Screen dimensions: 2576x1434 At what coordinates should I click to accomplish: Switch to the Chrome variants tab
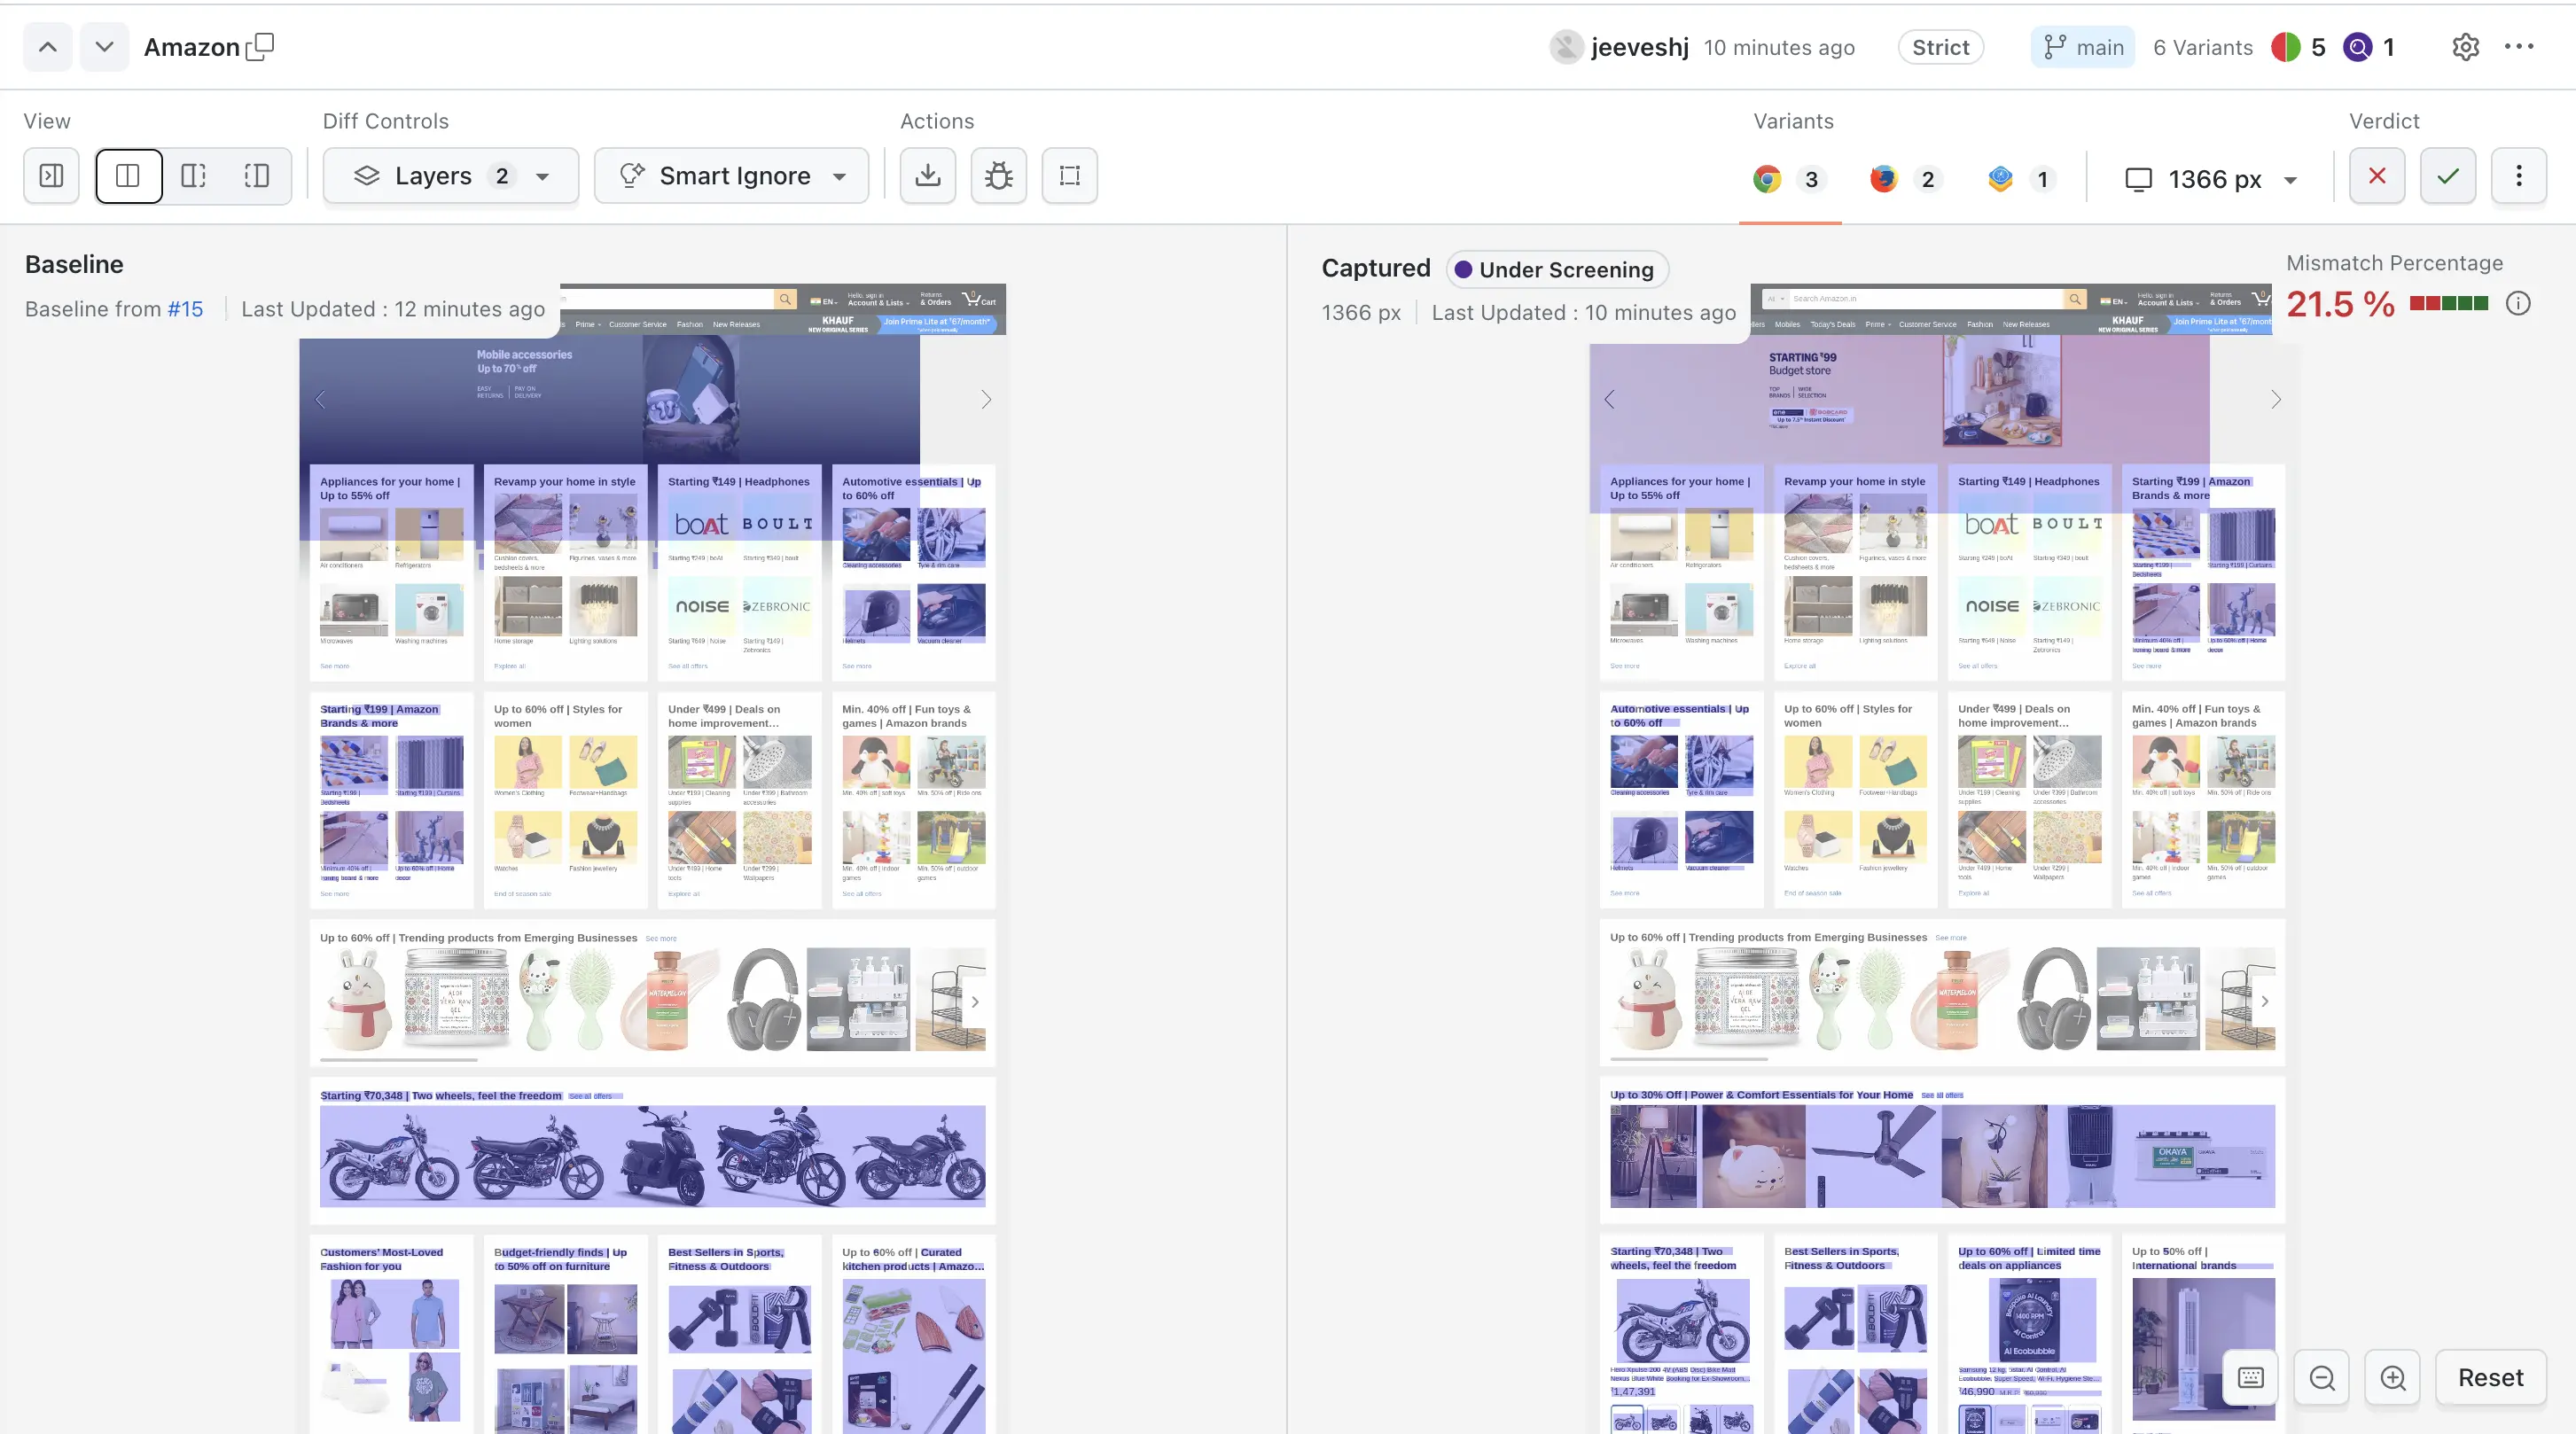1787,179
